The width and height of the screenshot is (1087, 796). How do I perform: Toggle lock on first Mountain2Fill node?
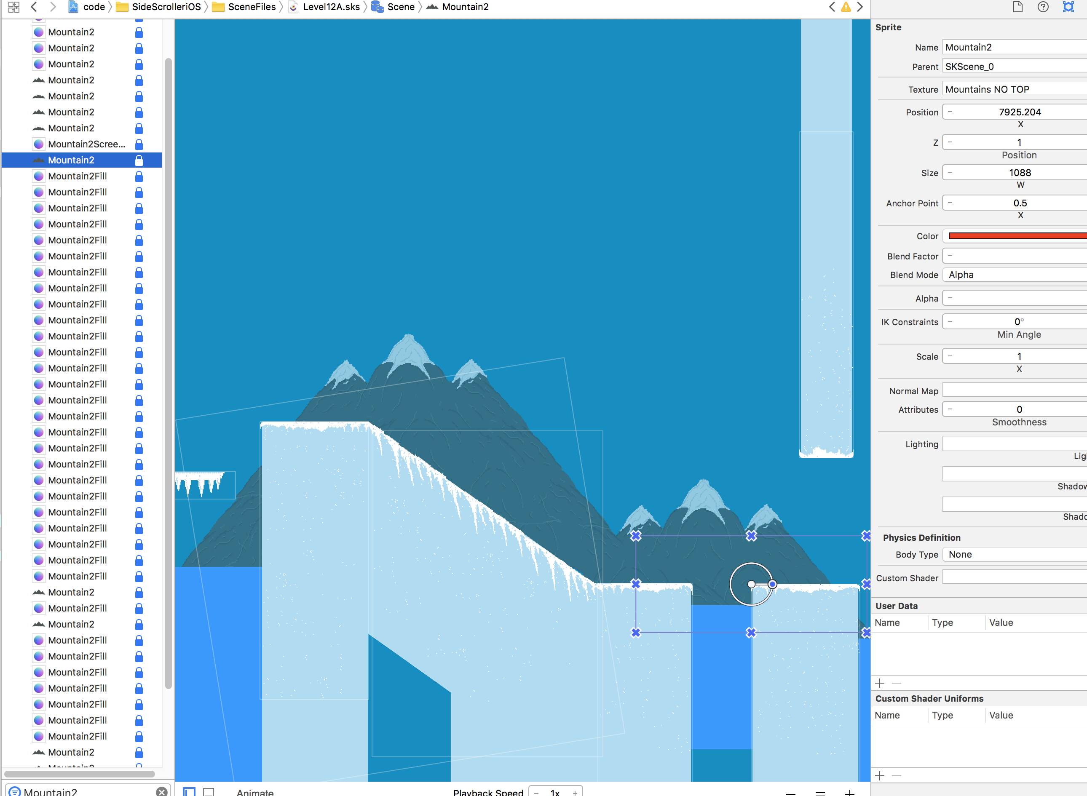(x=139, y=176)
